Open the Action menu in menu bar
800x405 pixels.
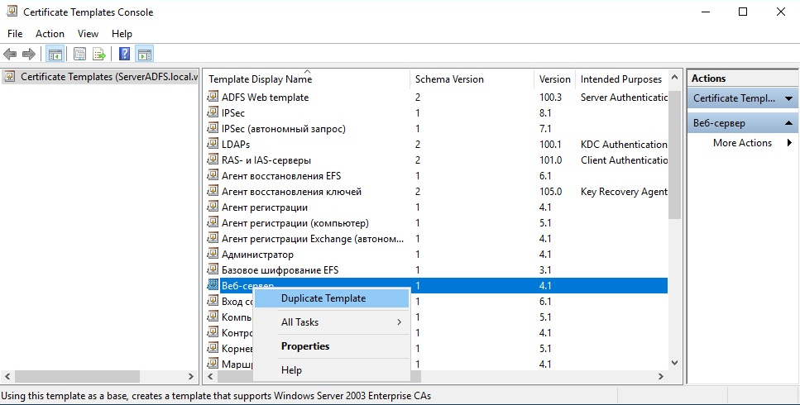[50, 34]
